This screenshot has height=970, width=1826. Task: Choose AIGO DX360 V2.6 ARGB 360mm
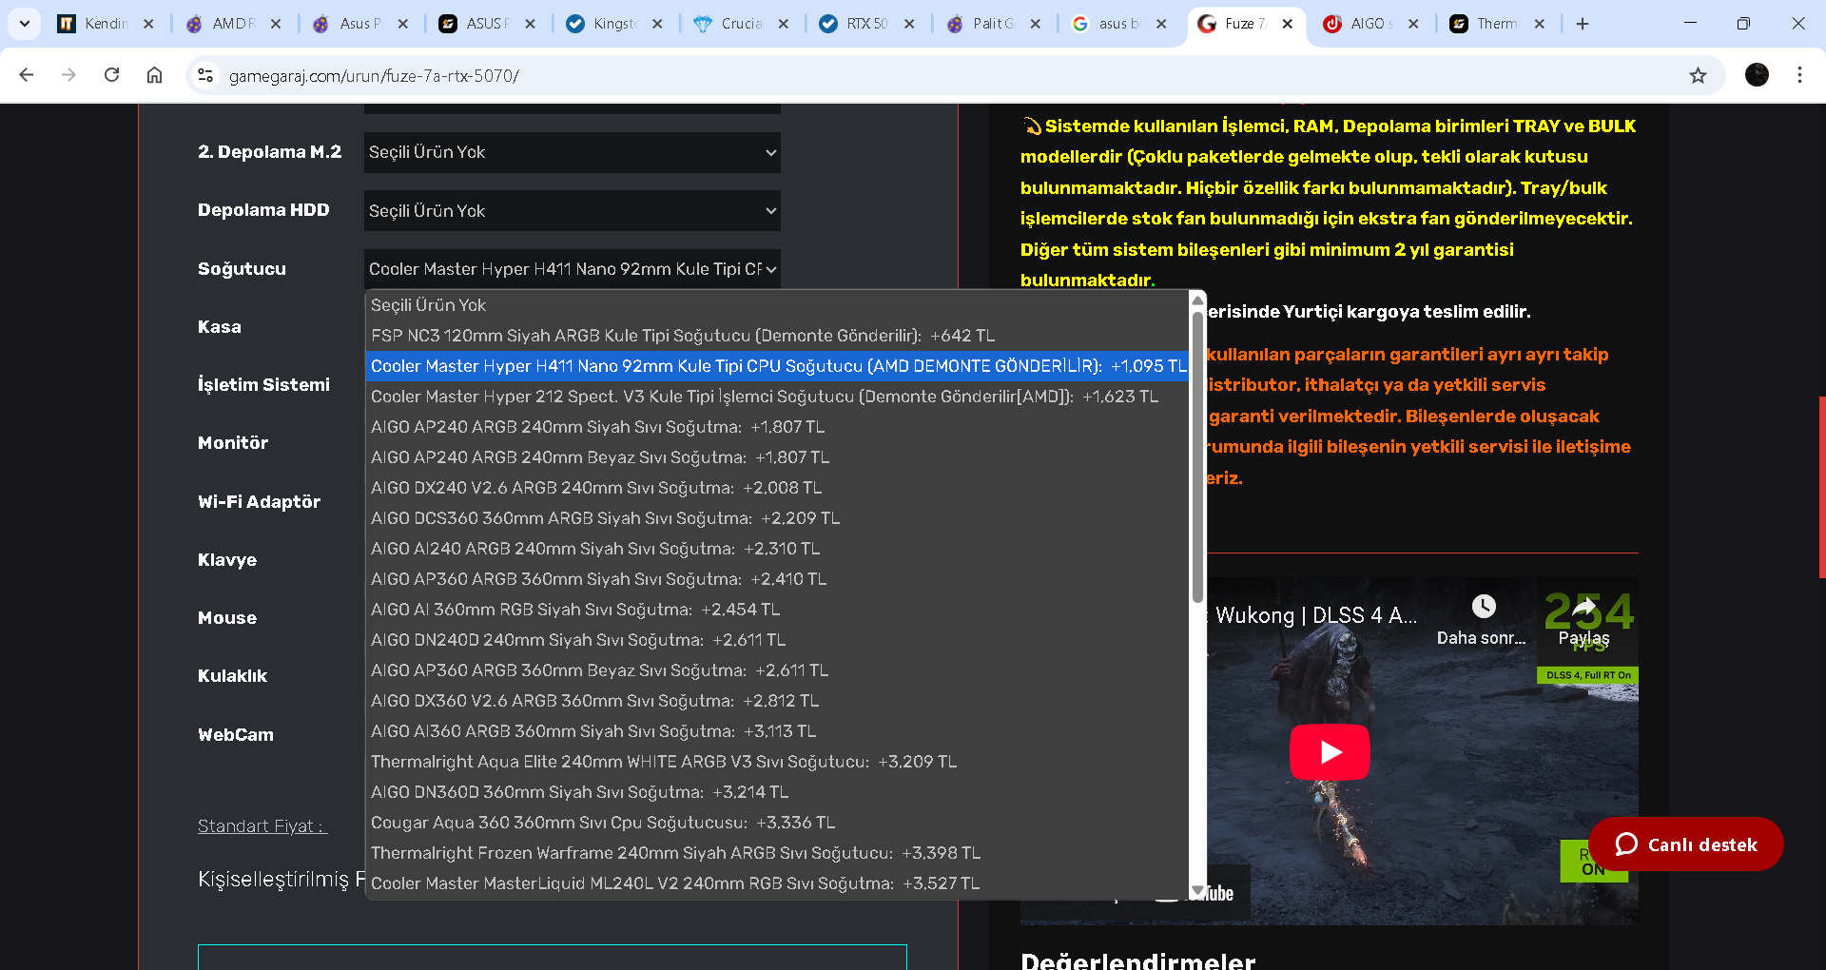[777, 701]
